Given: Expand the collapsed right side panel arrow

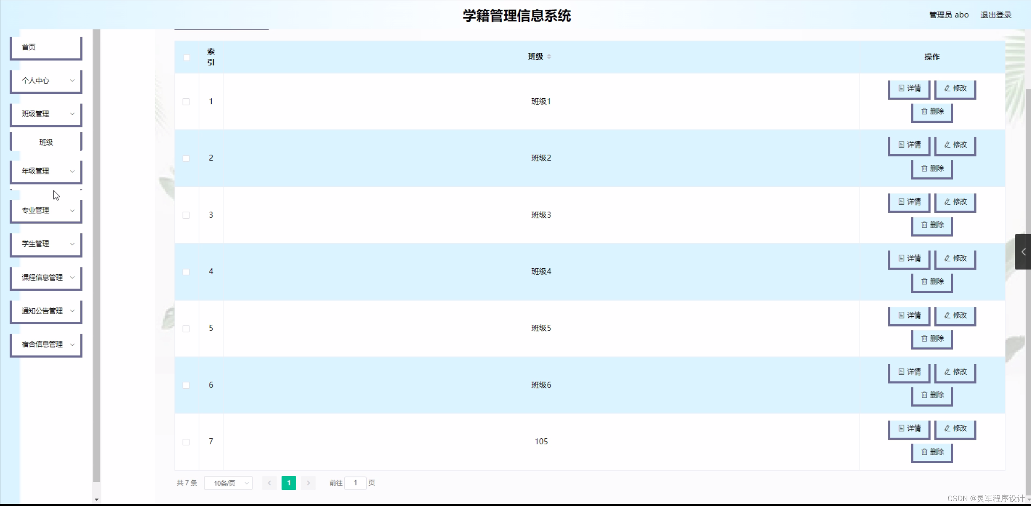Looking at the screenshot, I should point(1023,252).
